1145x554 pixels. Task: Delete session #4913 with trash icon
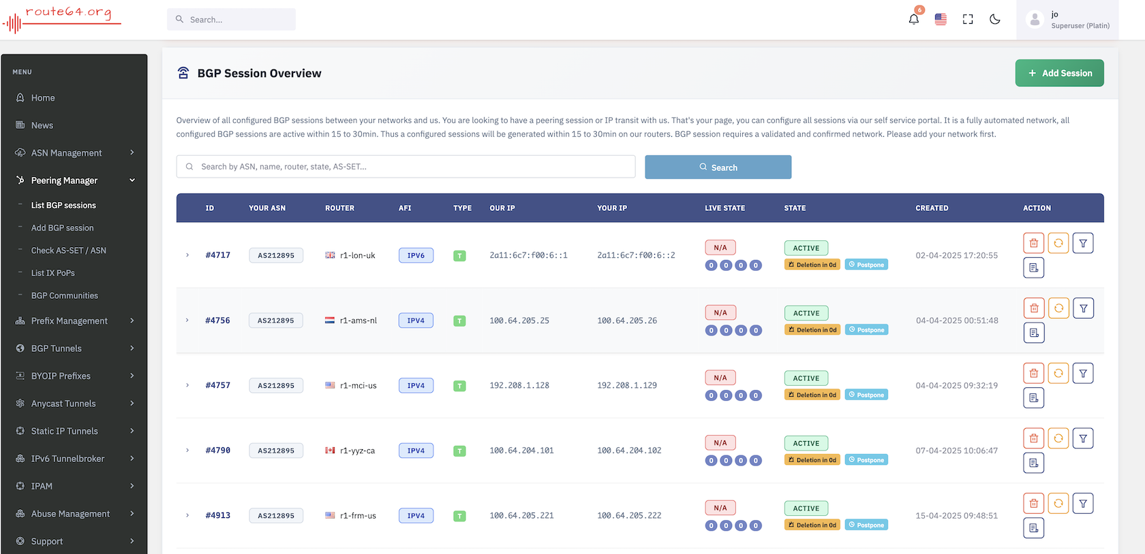(x=1034, y=504)
